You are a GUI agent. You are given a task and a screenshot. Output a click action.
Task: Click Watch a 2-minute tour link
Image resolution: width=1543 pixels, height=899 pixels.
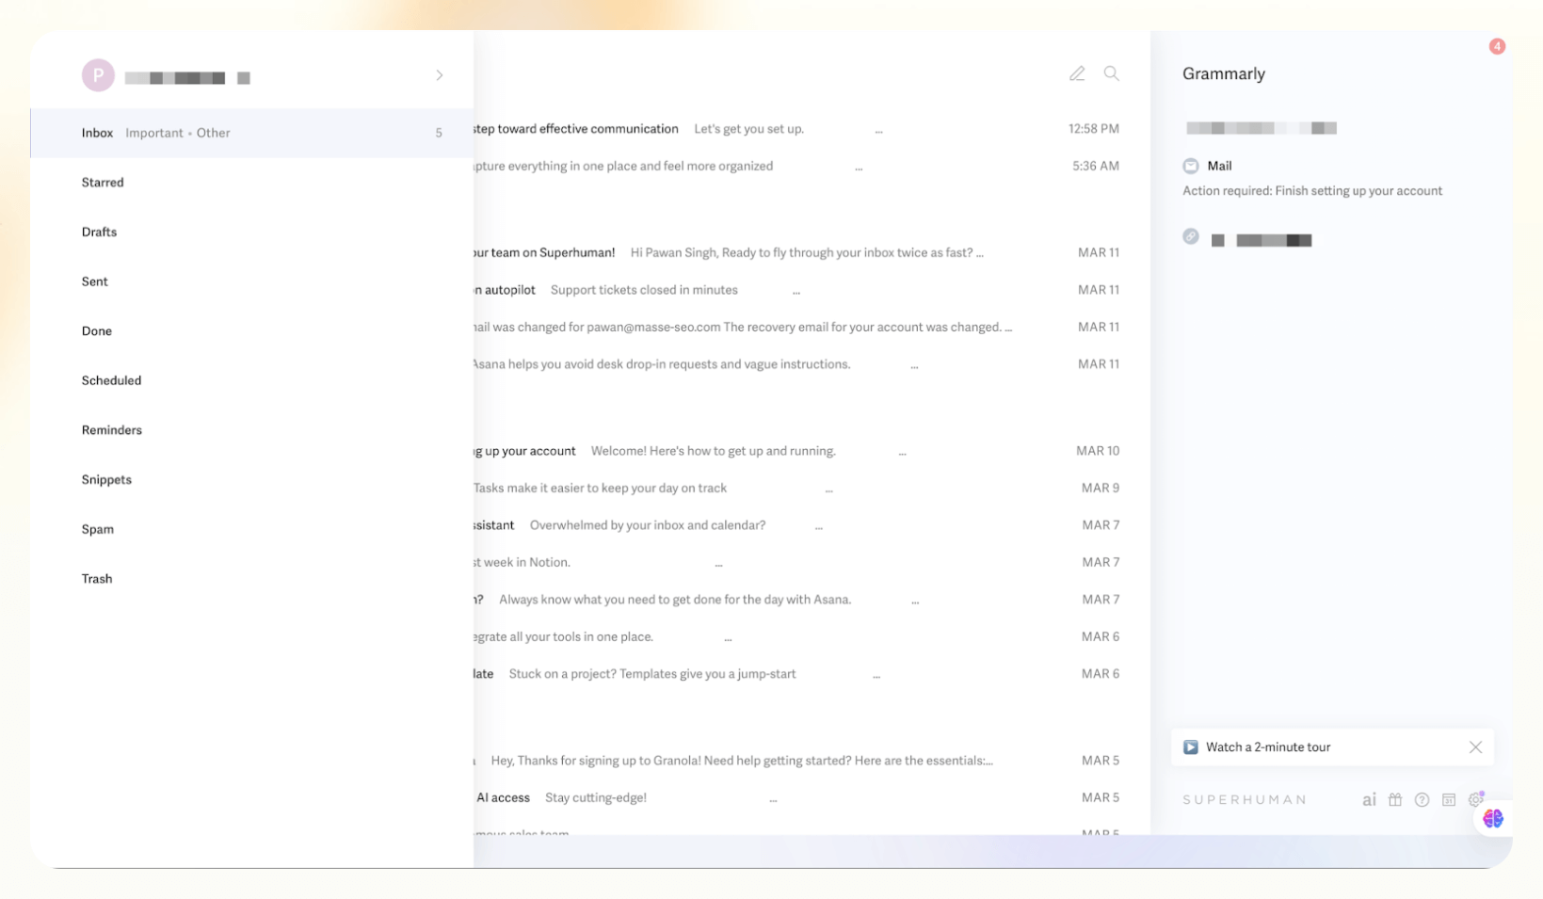[x=1268, y=746]
